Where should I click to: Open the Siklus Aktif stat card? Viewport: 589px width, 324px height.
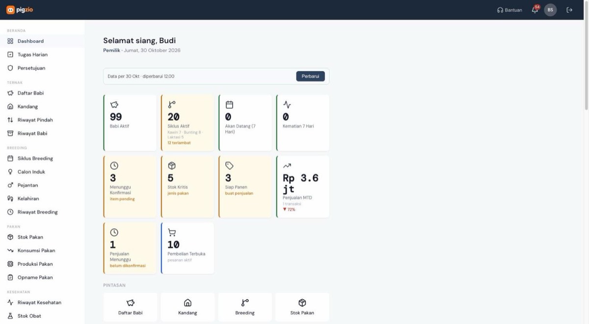(x=187, y=123)
